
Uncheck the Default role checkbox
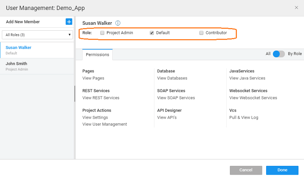click(x=152, y=33)
